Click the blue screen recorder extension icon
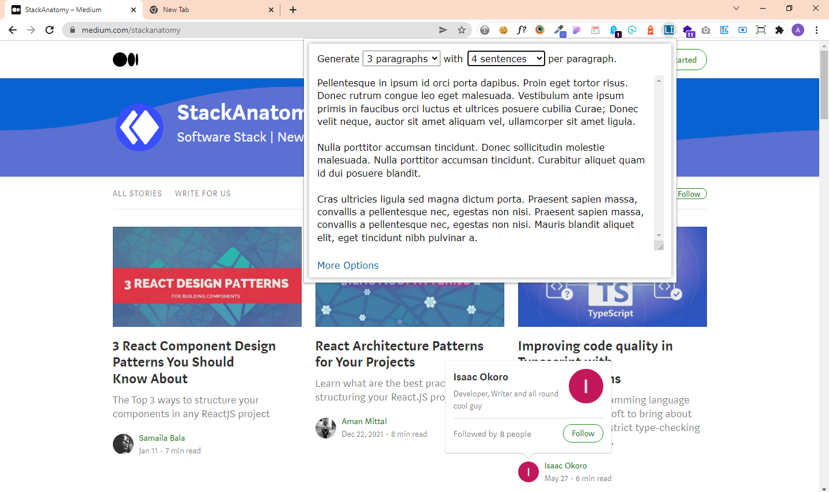 [743, 30]
